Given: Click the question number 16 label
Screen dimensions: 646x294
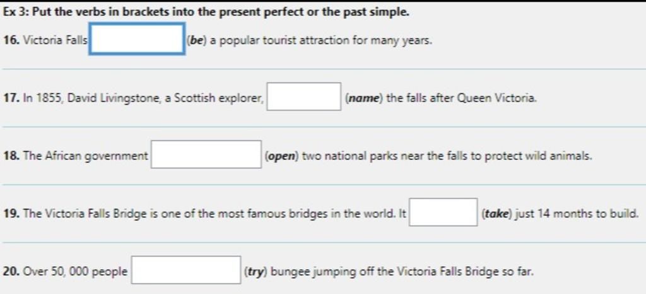Looking at the screenshot, I should [x=11, y=41].
